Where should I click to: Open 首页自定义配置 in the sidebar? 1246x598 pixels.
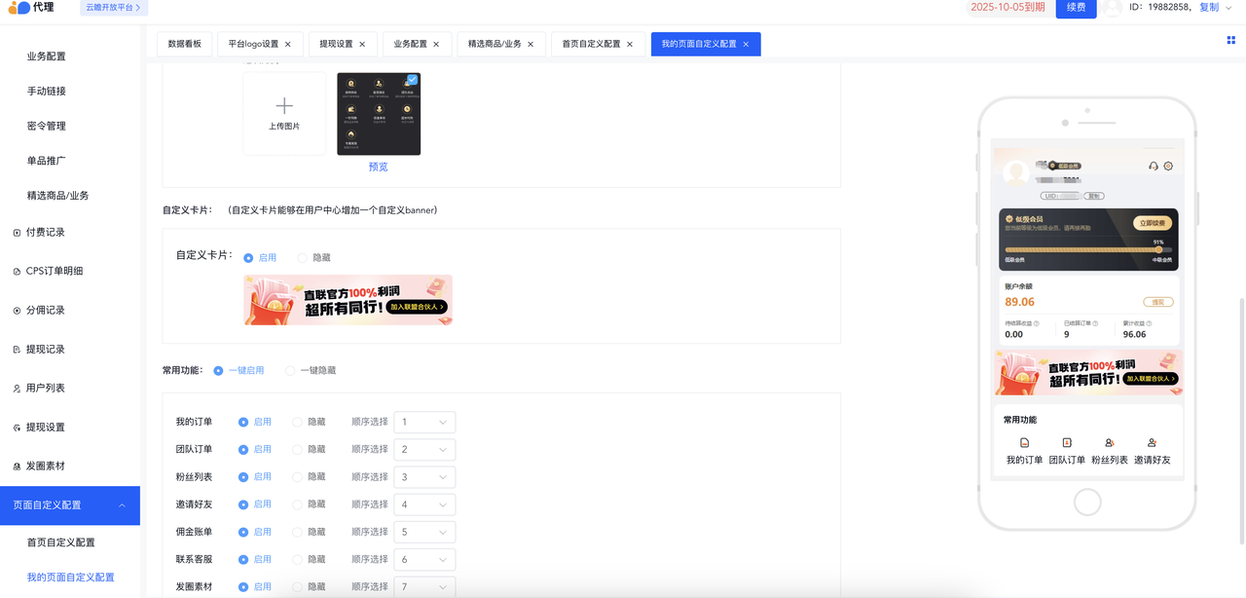pos(61,542)
